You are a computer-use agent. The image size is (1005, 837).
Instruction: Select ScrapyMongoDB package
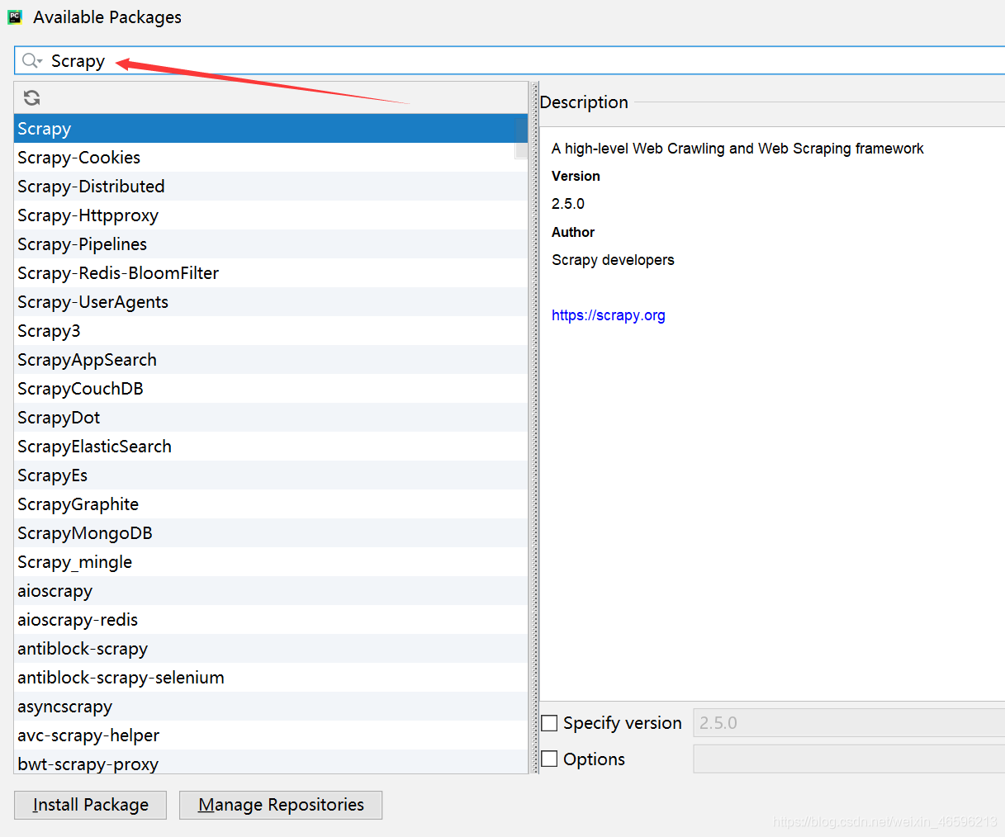(x=271, y=533)
